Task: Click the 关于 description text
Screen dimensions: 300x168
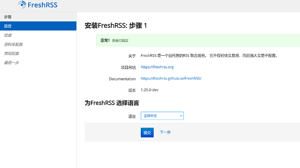Action: (x=209, y=56)
